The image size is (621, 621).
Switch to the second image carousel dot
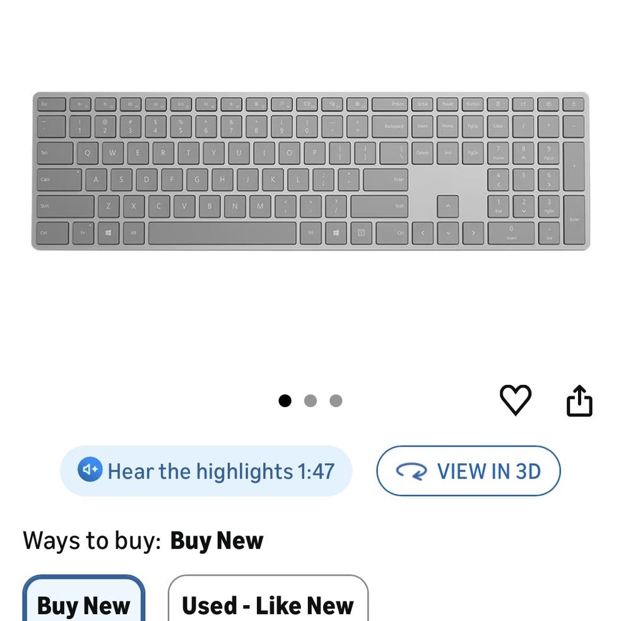(x=310, y=401)
